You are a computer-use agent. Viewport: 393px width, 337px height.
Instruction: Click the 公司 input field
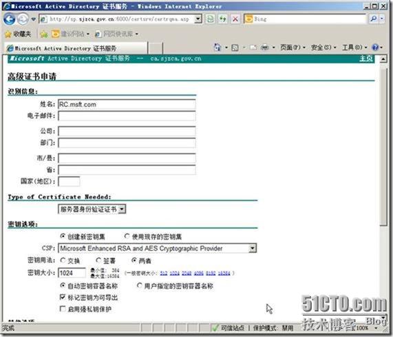pos(127,131)
